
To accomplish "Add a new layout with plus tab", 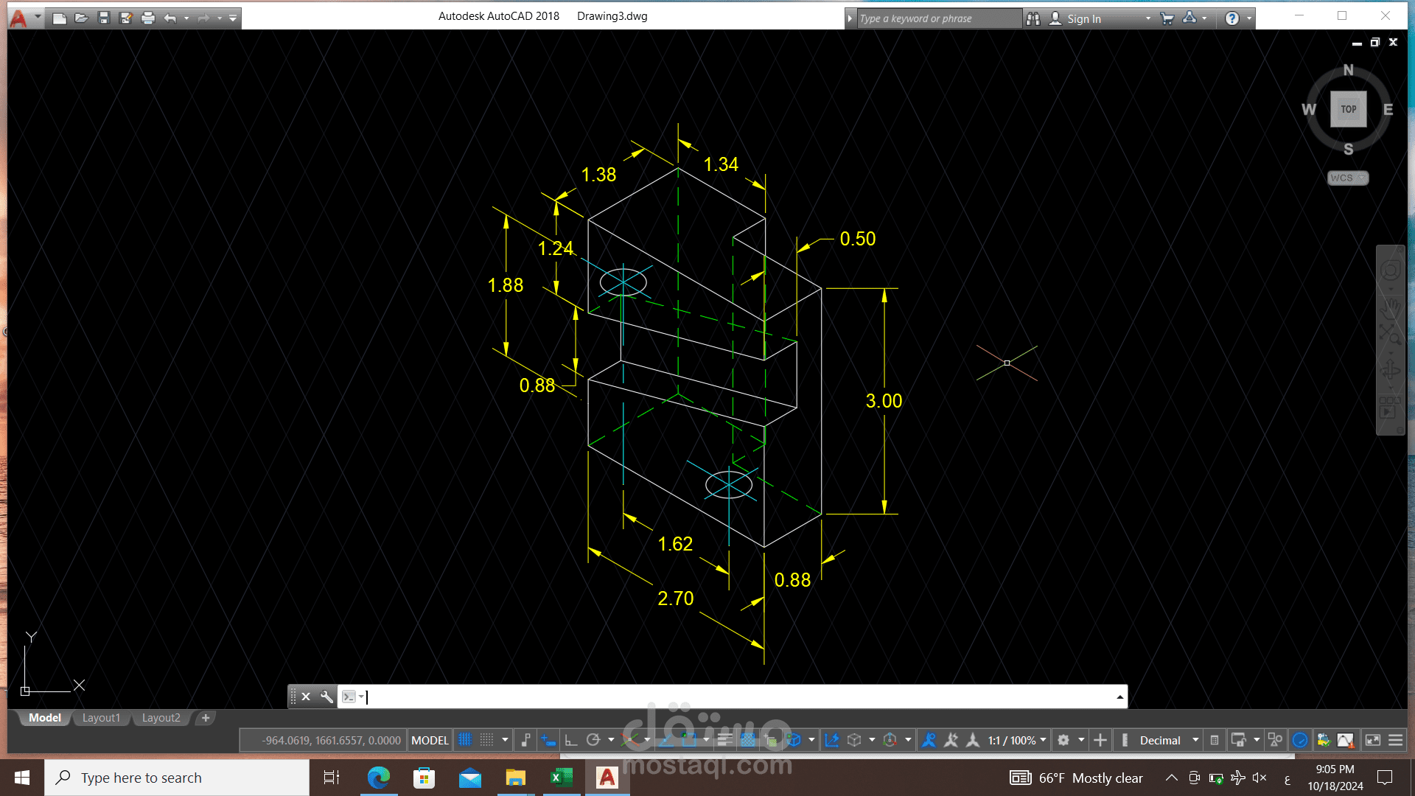I will click(x=206, y=718).
